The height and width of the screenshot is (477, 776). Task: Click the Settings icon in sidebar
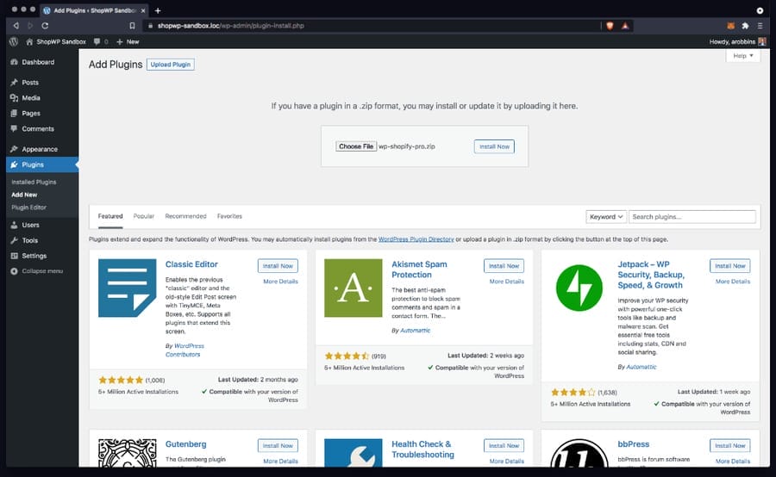tap(14, 256)
